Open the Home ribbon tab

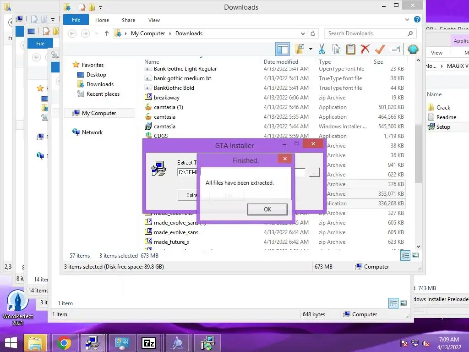pyautogui.click(x=102, y=20)
